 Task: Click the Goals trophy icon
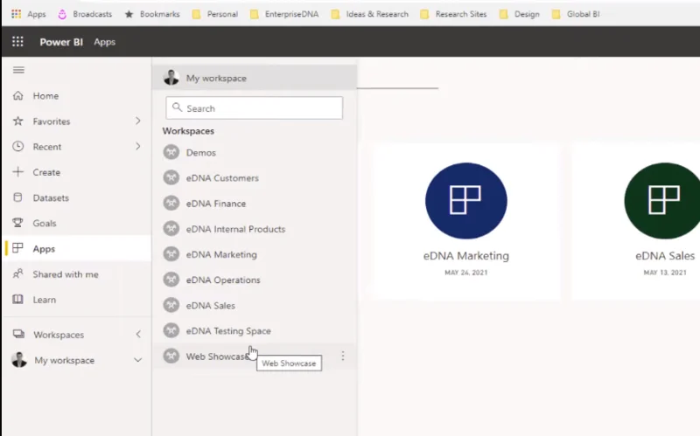tap(17, 223)
